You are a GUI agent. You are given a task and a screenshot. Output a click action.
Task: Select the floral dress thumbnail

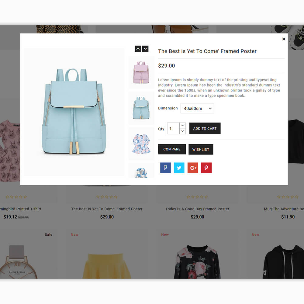141,144
